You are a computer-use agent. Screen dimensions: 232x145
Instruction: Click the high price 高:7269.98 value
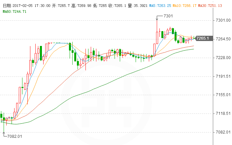81,6
